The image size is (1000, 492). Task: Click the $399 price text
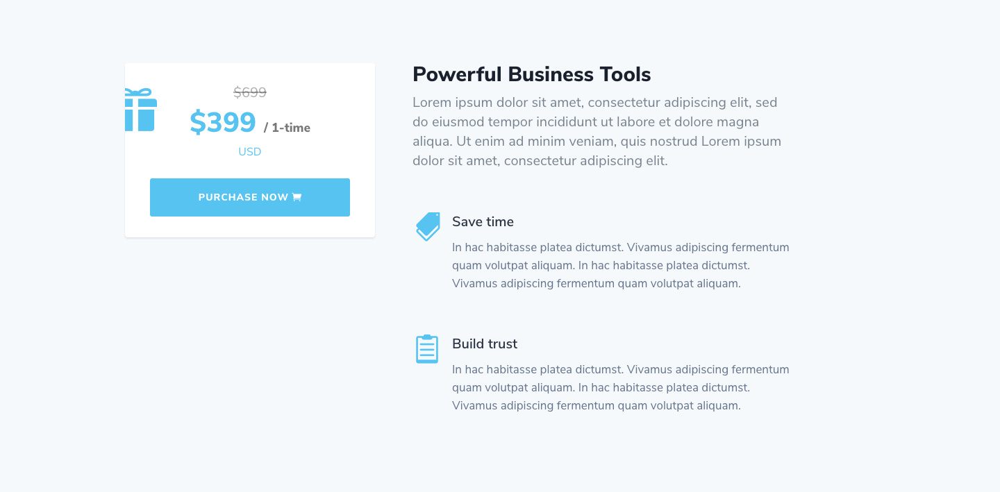click(223, 122)
